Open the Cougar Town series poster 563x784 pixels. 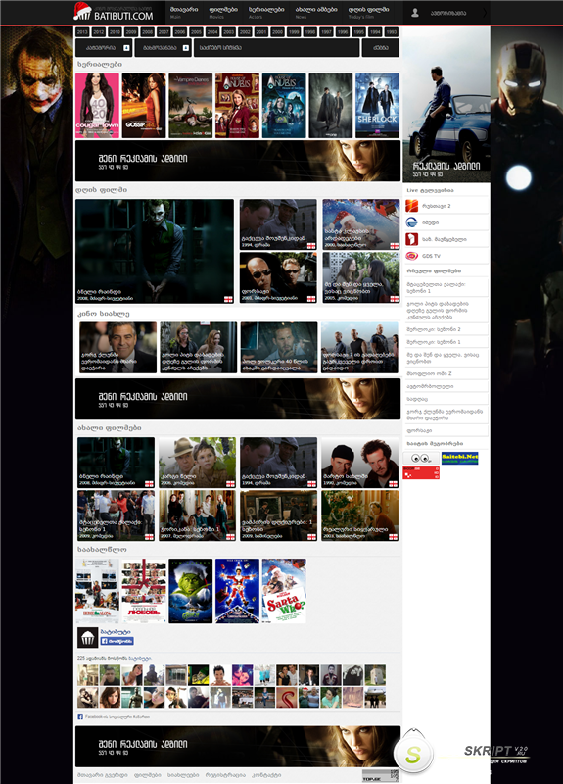tap(97, 106)
